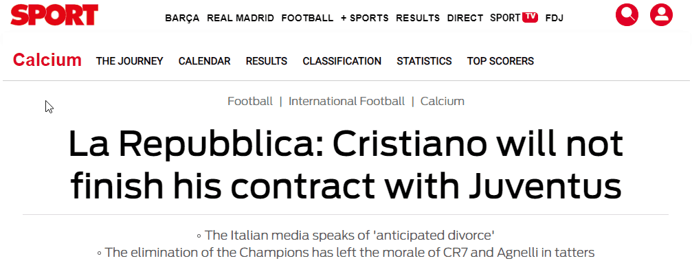The height and width of the screenshot is (263, 692).
Task: Open the FDJ menu link
Action: tap(555, 18)
